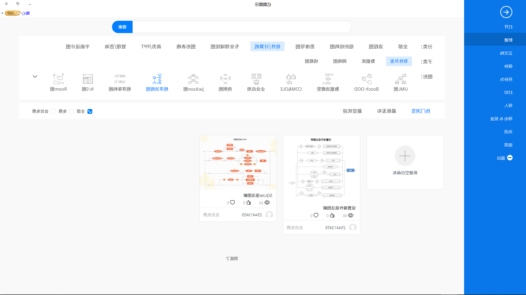Select the 线框图 subcategory
This screenshot has height=295, width=526.
click(x=311, y=61)
